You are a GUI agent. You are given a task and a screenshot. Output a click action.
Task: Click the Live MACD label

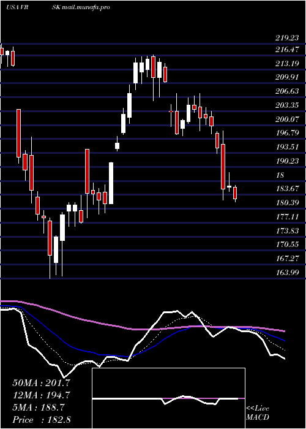(258, 413)
